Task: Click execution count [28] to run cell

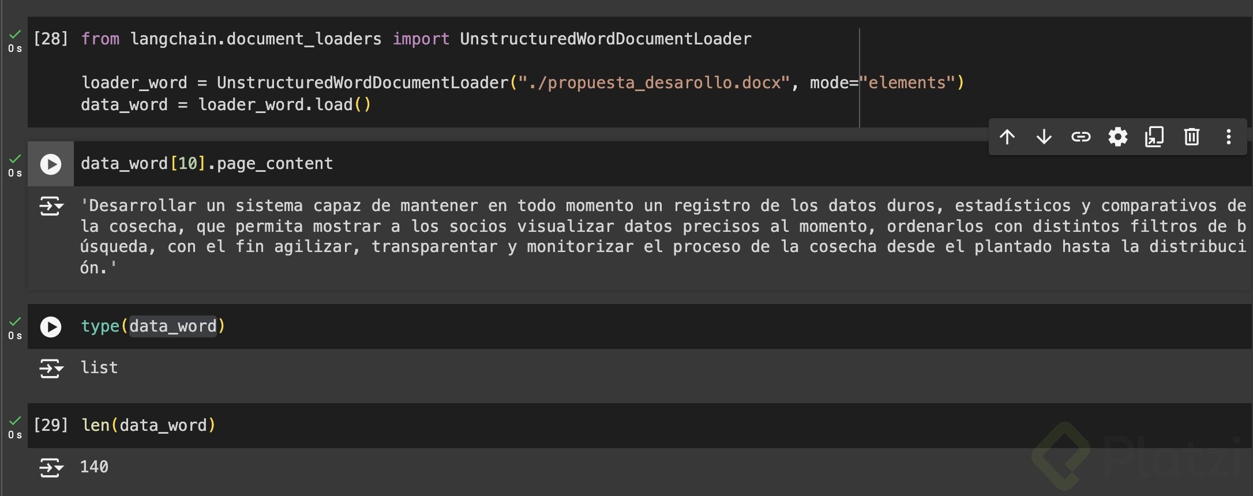Action: point(51,39)
